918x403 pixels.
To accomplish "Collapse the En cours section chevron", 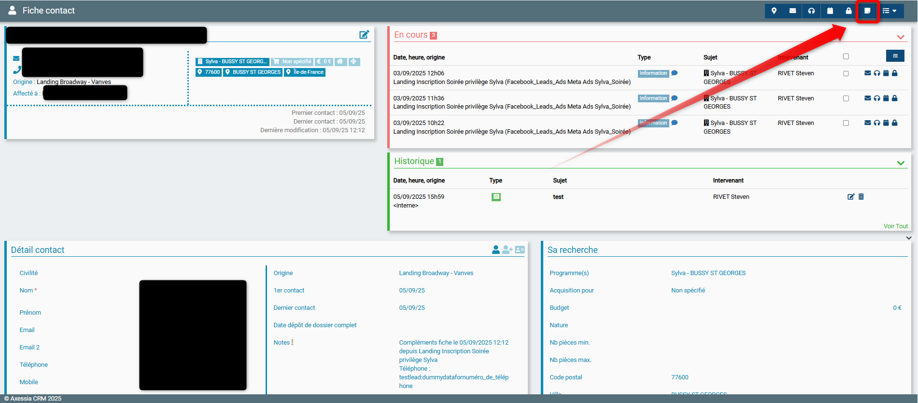I will 900,37.
